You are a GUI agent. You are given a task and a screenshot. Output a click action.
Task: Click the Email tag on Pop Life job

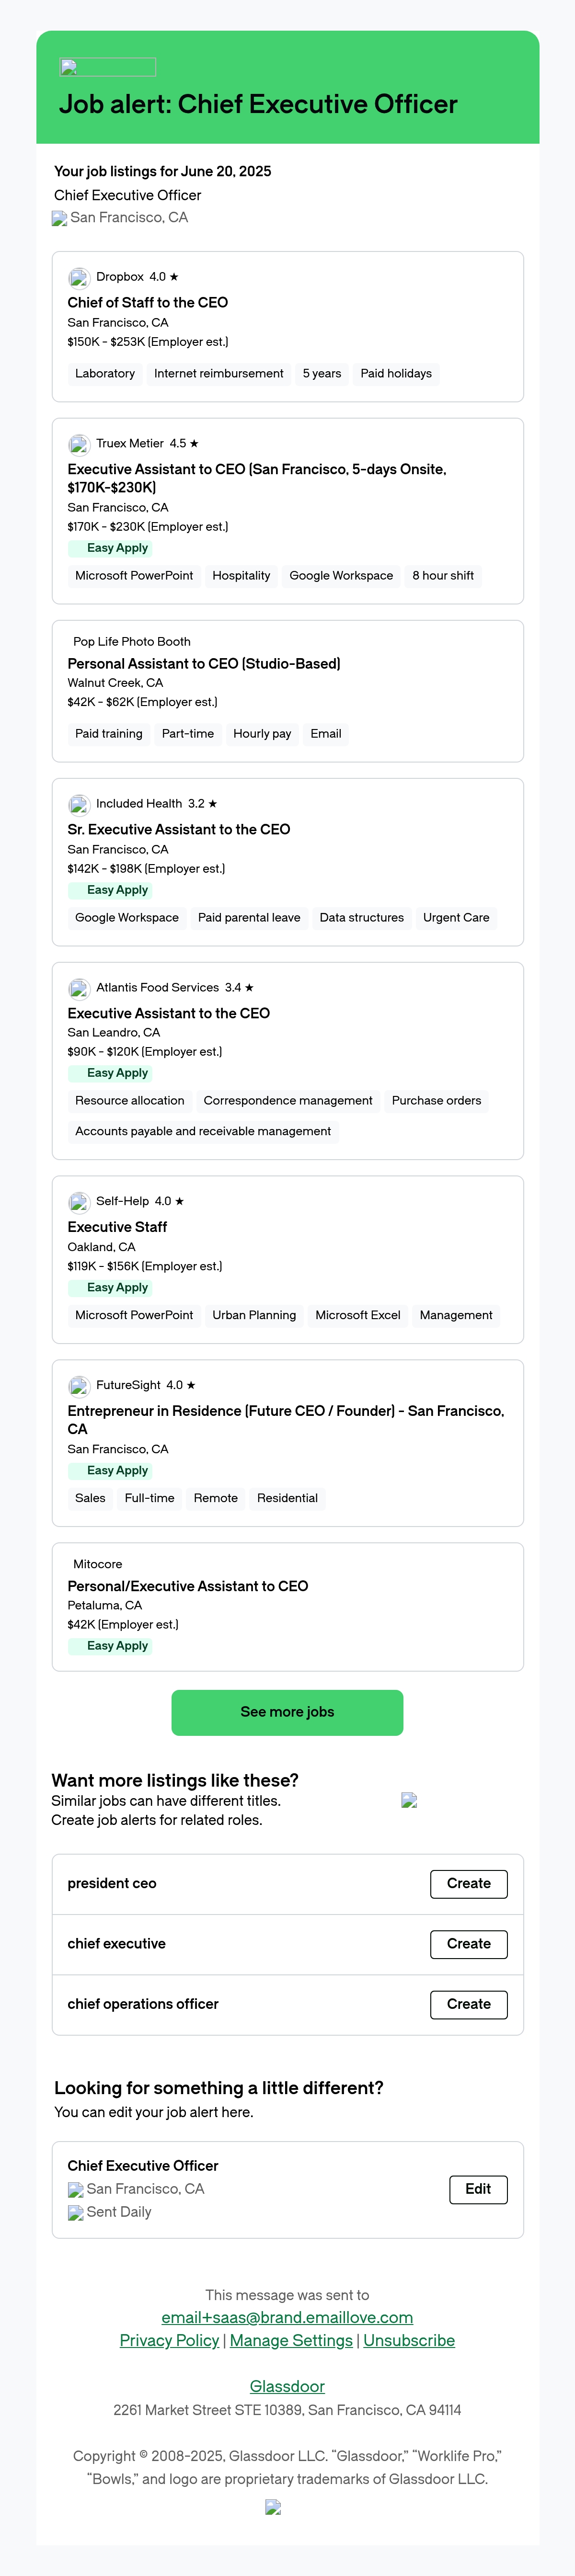(326, 734)
